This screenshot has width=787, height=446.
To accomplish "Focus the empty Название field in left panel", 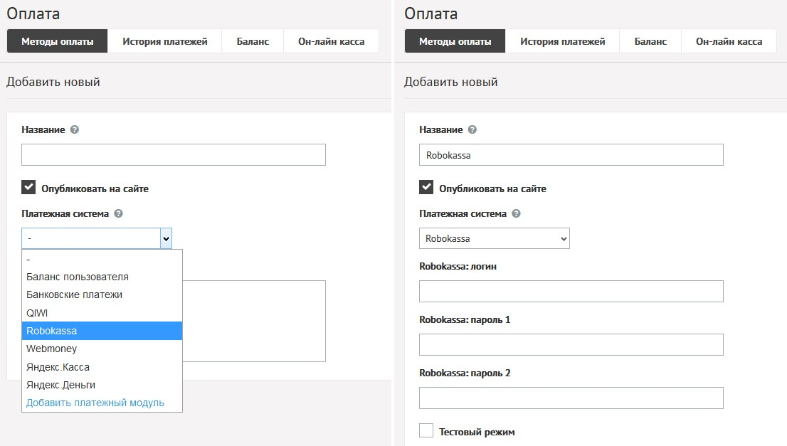I will 174,154.
